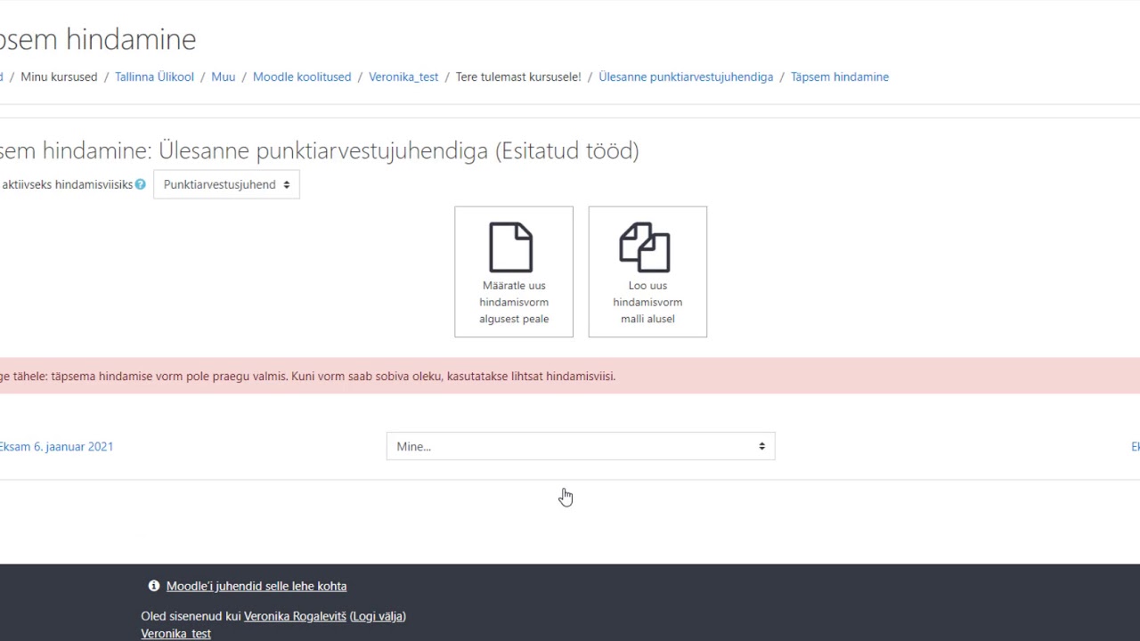Screen dimensions: 1140x641
Task: Click the blank page icon for new grading form
Action: pos(511,247)
